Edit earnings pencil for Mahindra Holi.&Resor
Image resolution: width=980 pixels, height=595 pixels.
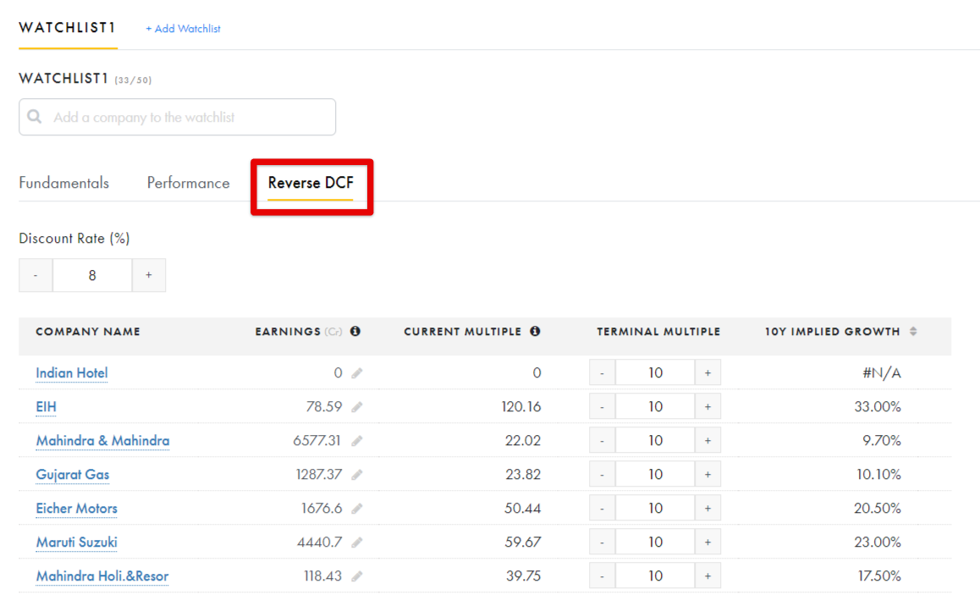point(357,576)
